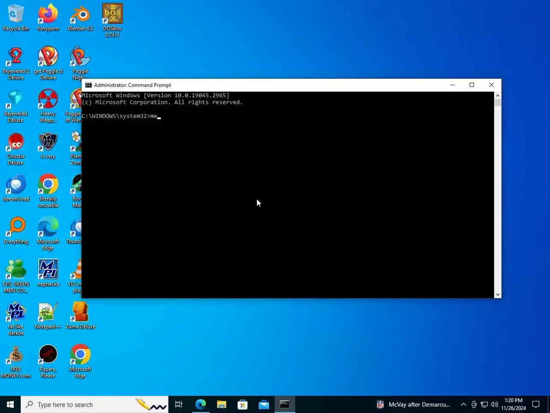Launch Microsoft Edge from the taskbar
The image size is (550, 413).
pyautogui.click(x=201, y=404)
